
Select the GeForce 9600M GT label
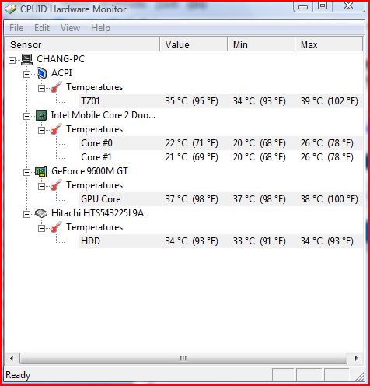89,171
